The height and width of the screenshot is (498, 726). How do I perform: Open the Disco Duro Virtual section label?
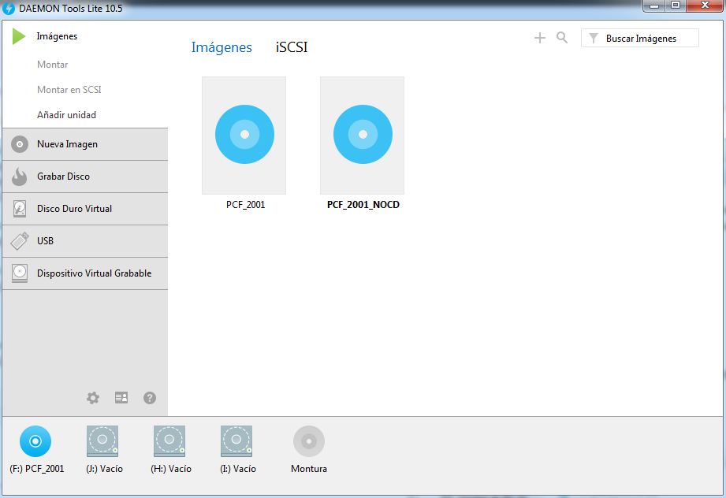coord(75,209)
